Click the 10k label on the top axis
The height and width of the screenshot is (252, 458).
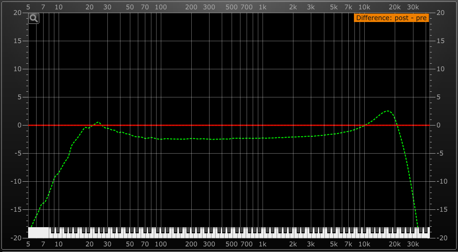point(364,7)
